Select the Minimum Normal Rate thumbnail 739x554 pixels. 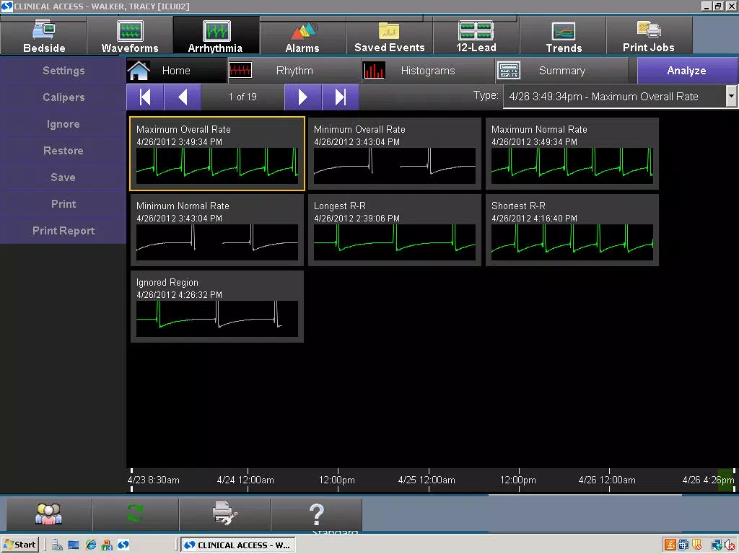pyautogui.click(x=217, y=230)
